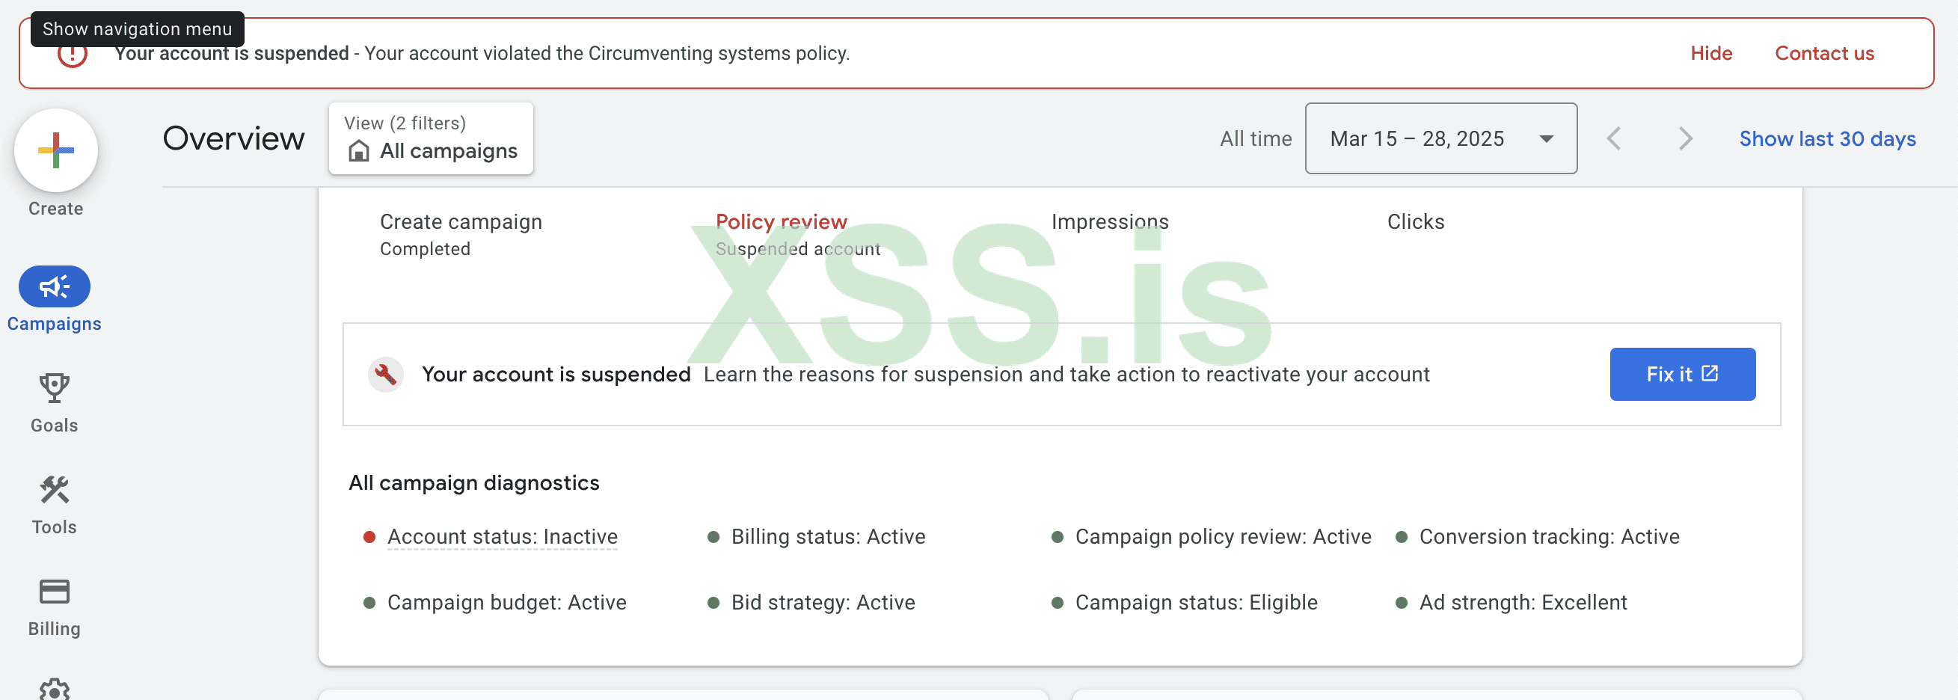Click the Create plus icon
The image size is (1958, 700).
(x=55, y=150)
